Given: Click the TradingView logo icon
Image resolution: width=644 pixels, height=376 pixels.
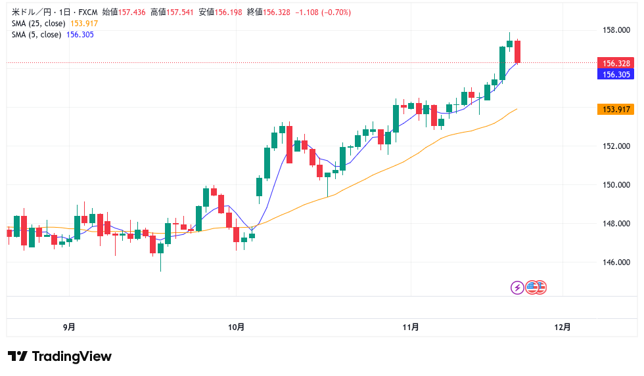Looking at the screenshot, I should point(18,356).
